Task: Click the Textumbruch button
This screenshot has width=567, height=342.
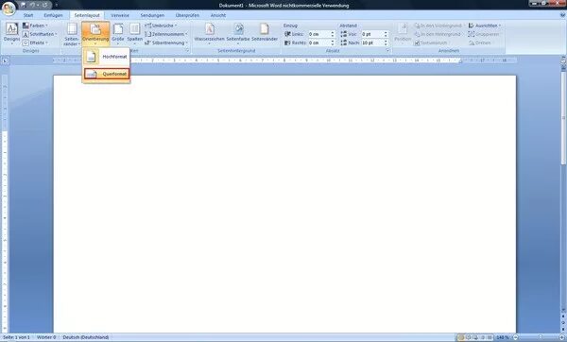Action: click(x=431, y=43)
